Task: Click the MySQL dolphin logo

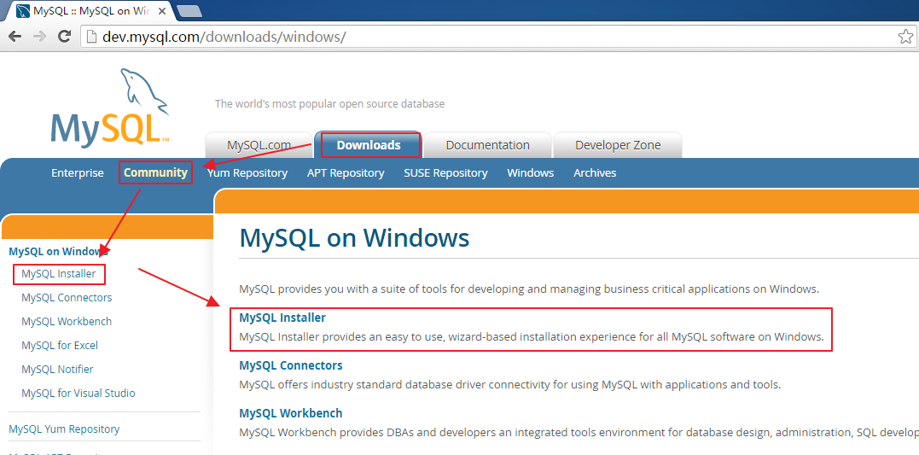Action: [x=111, y=106]
